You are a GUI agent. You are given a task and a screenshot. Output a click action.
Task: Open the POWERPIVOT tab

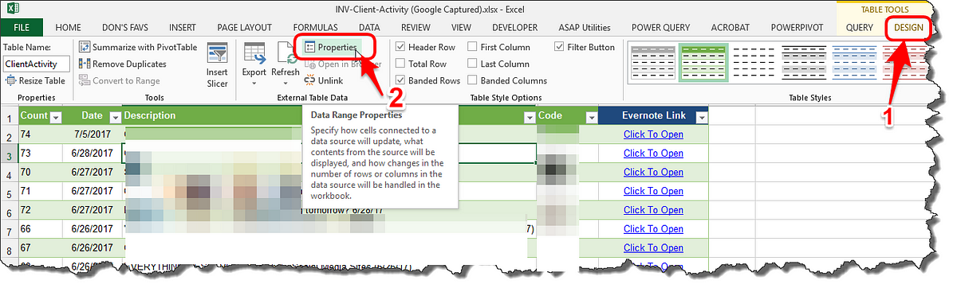(798, 27)
